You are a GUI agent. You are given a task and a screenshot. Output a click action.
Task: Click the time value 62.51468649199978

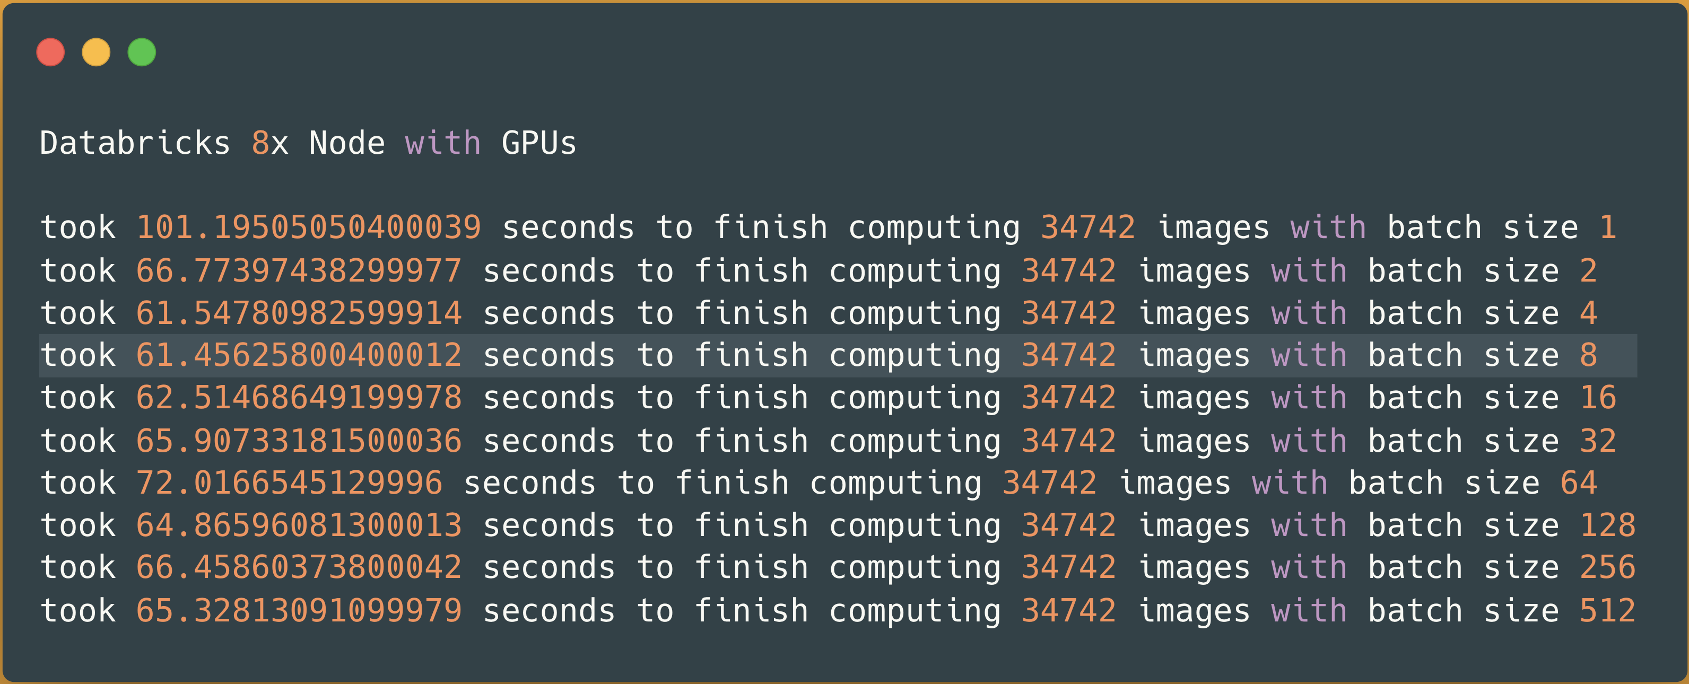point(299,398)
